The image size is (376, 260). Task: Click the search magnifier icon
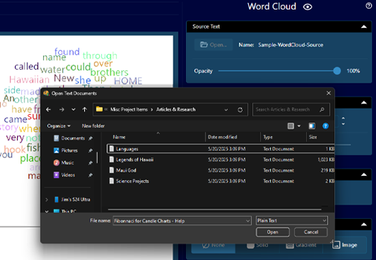click(322, 109)
